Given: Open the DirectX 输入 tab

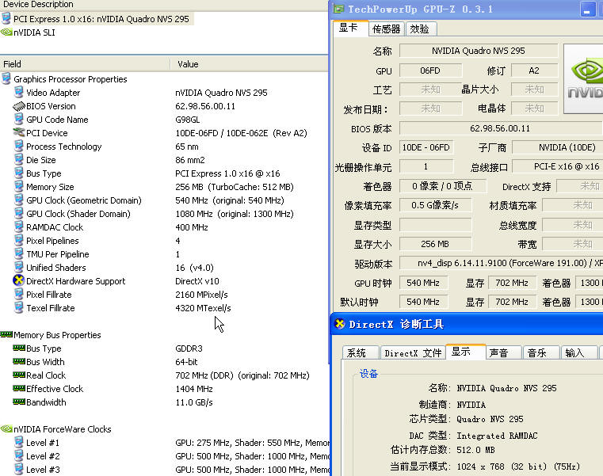Looking at the screenshot, I should coord(578,353).
